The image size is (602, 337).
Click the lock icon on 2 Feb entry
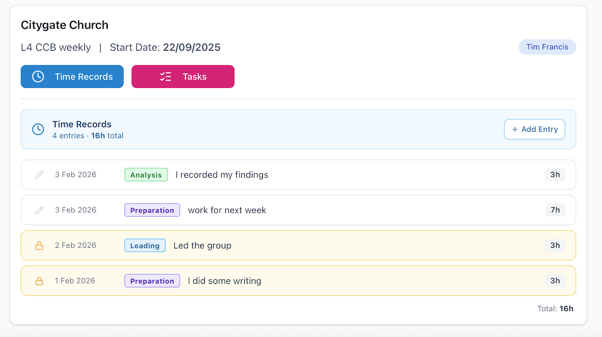(x=39, y=246)
